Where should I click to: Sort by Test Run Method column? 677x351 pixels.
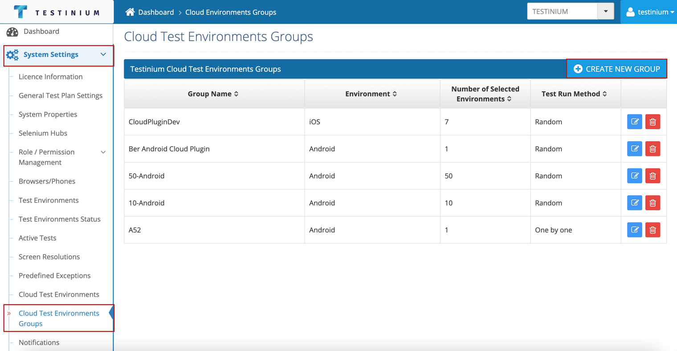click(575, 94)
